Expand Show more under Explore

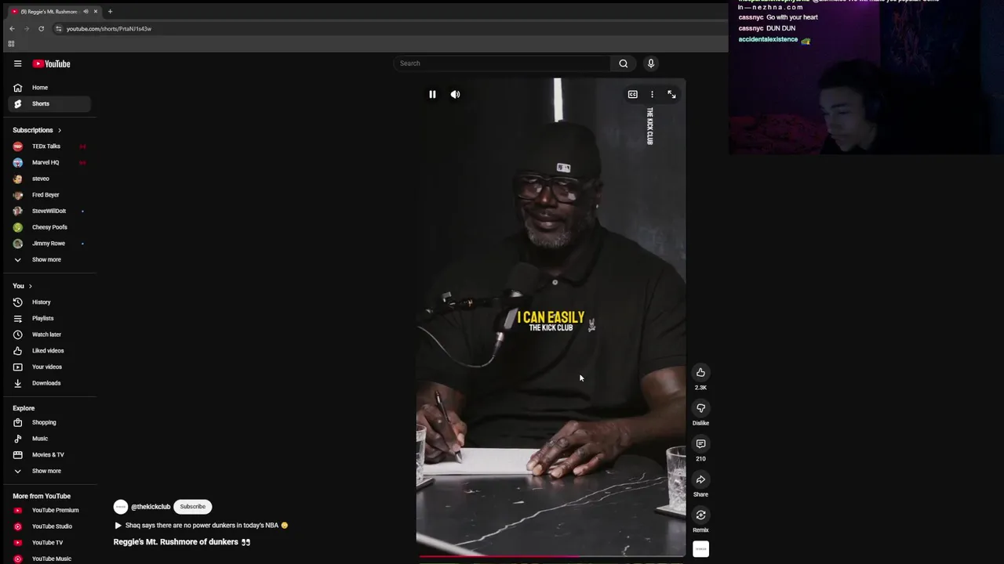click(49, 471)
